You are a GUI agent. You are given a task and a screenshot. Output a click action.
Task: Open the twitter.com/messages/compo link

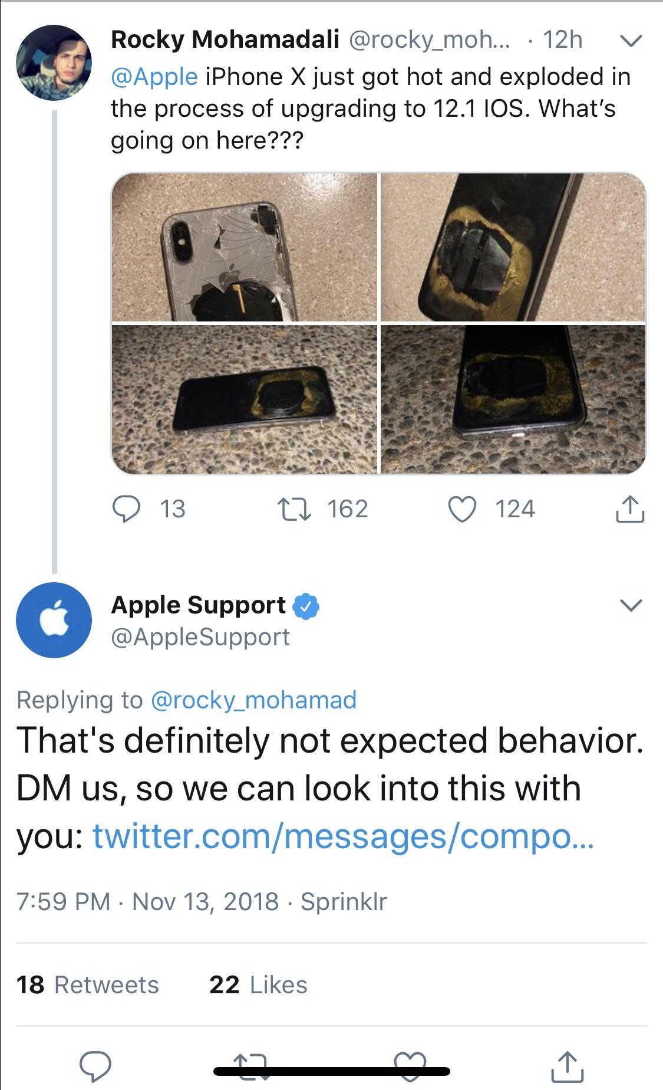tap(344, 835)
